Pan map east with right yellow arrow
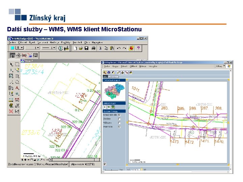 tap(228, 122)
